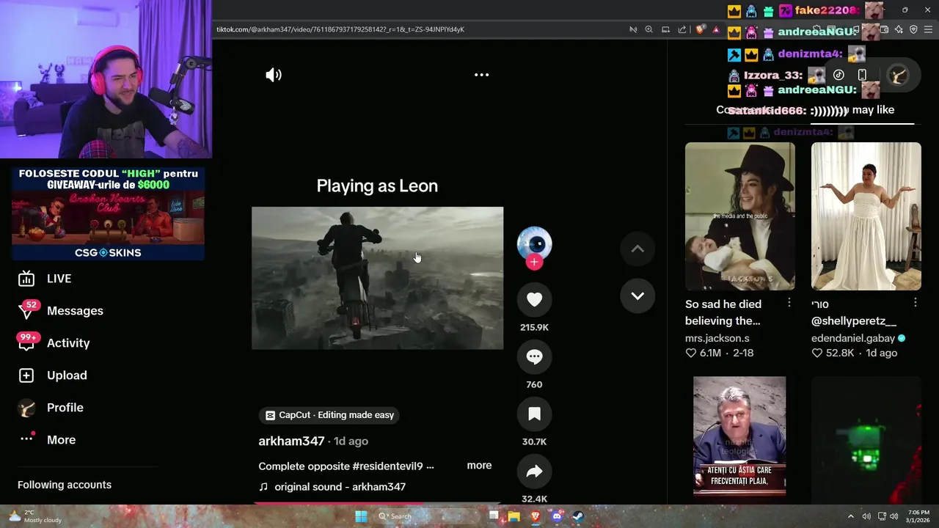This screenshot has height=528, width=939.
Task: Open Steam from the taskbar
Action: pos(578,516)
